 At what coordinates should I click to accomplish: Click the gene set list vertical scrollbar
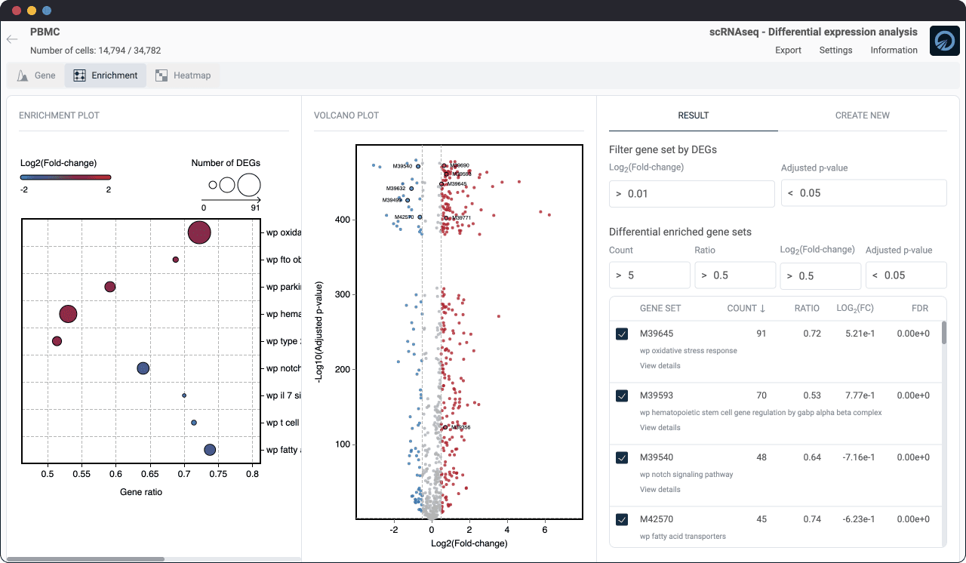pyautogui.click(x=943, y=333)
